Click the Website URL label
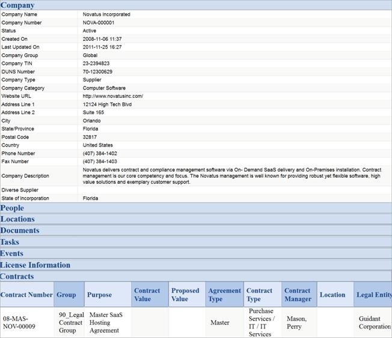Image resolution: width=392 pixels, height=338 pixels. [x=16, y=96]
